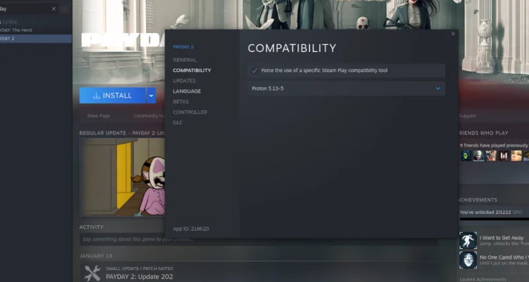Screen dimensions: 529x282
Task: Open the Community Hub link
Action: (149, 116)
